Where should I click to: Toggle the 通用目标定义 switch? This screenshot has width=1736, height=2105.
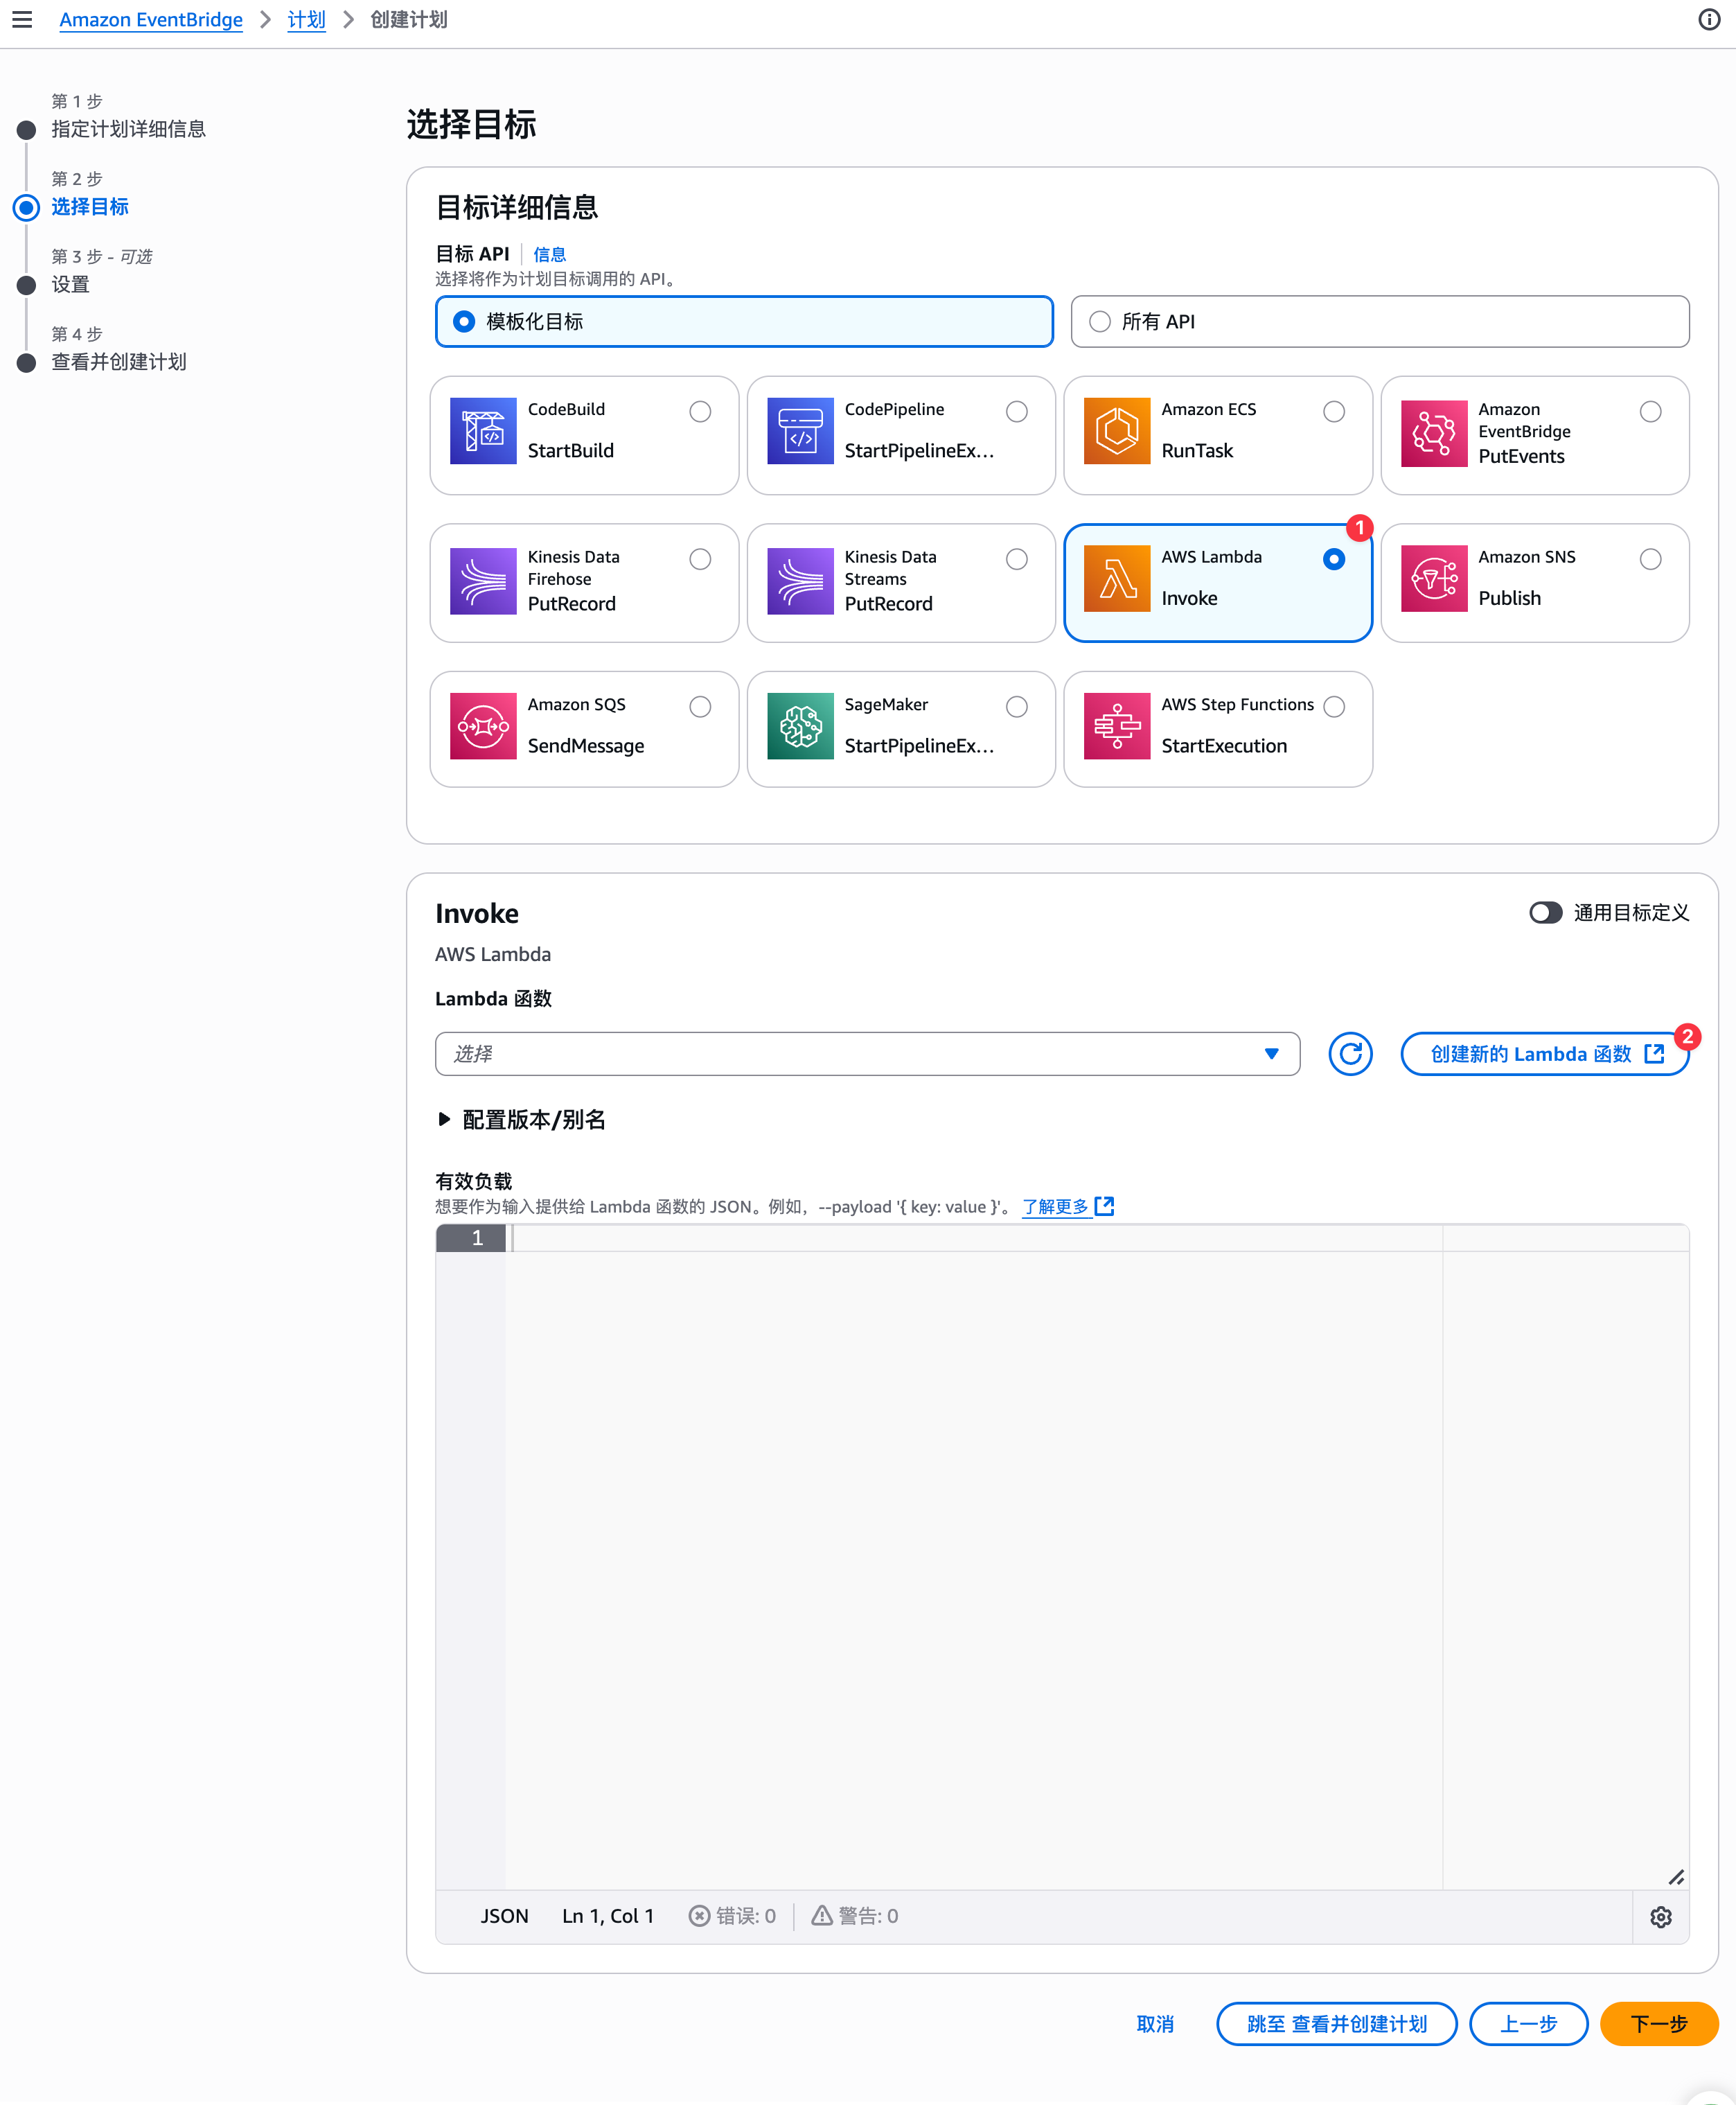click(1545, 913)
